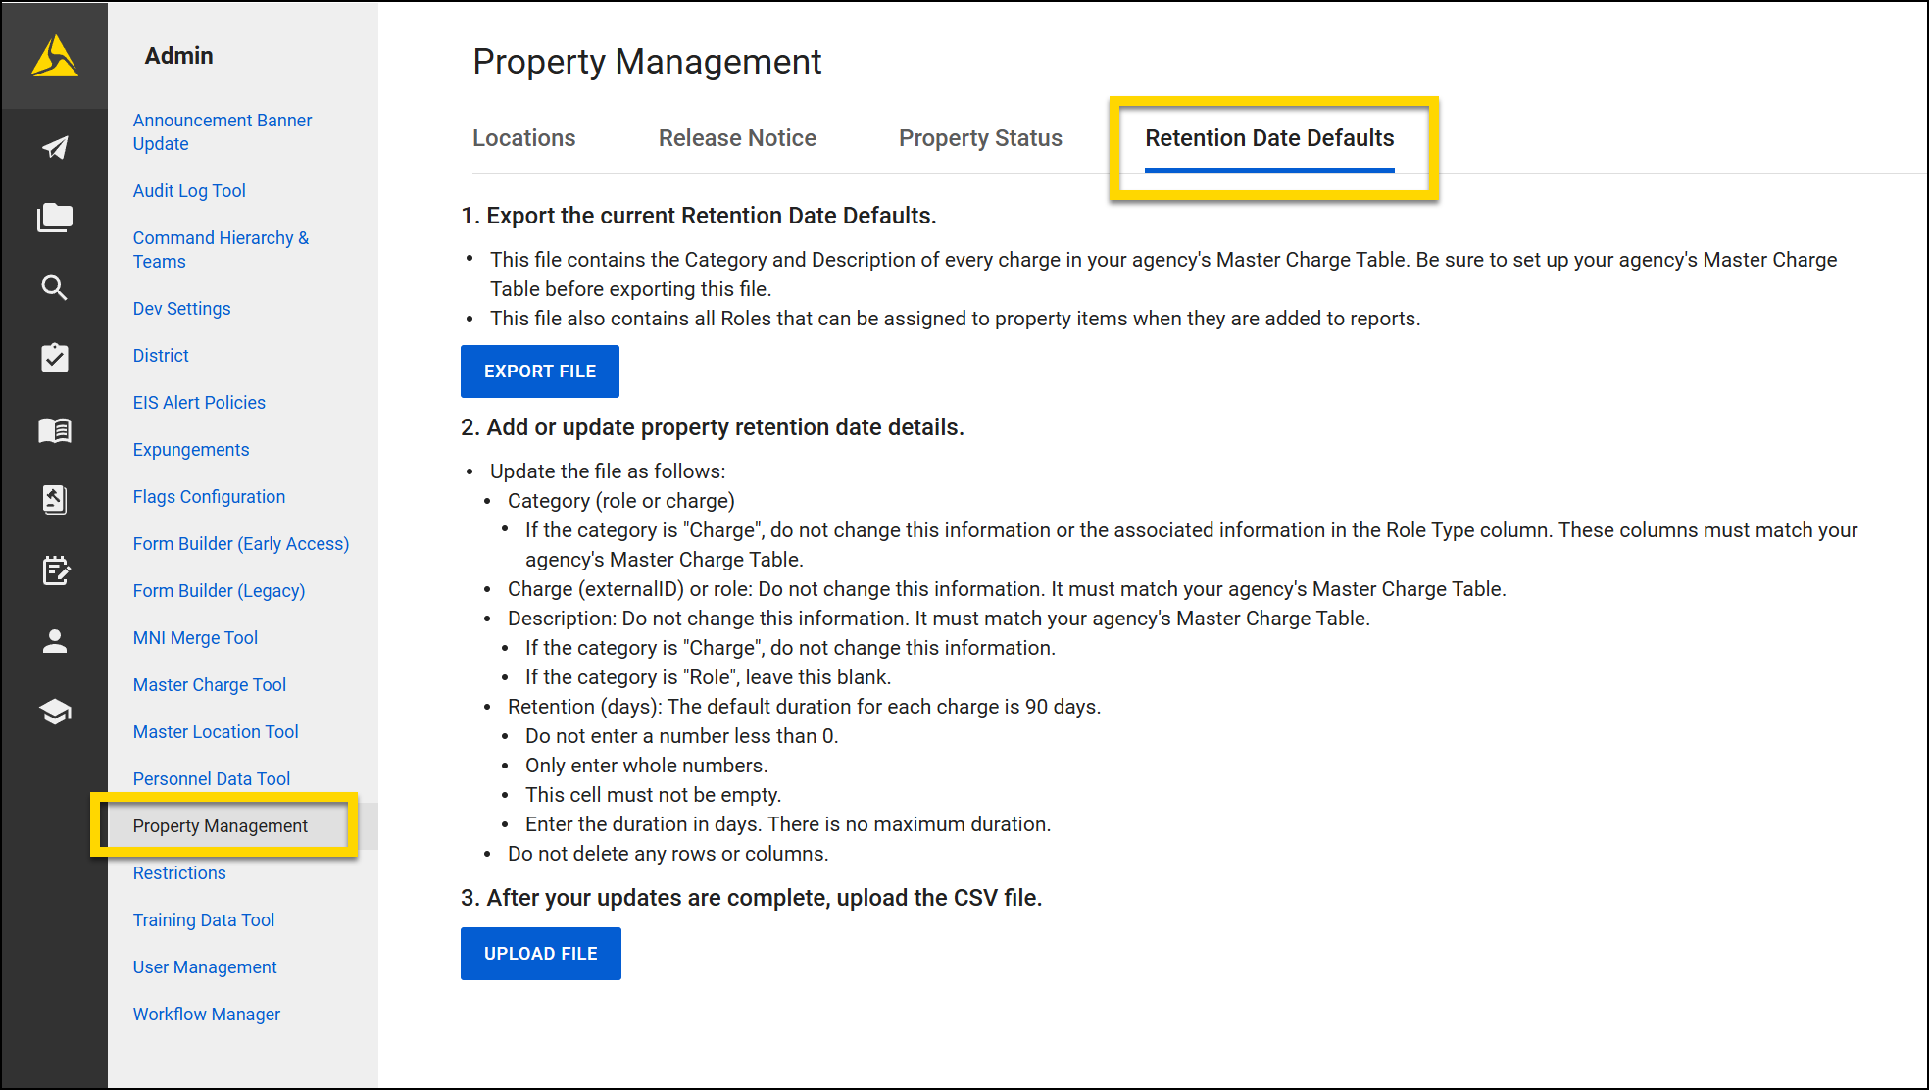The width and height of the screenshot is (1929, 1090).
Task: Open the paper plane dispatch icon
Action: (x=54, y=147)
